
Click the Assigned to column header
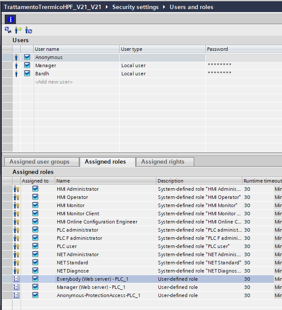coord(37,181)
